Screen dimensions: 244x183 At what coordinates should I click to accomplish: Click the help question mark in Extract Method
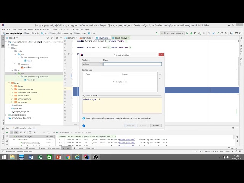84,125
